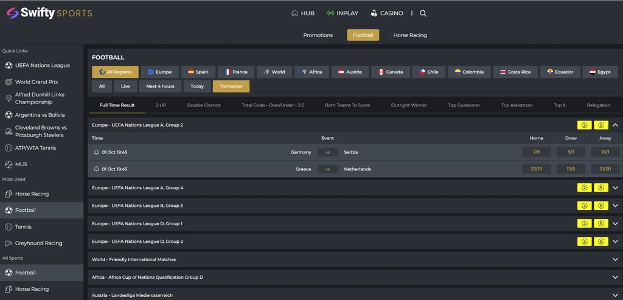Screen dimensions: 623x300
Task: Go to HUB in top navigation
Action: [303, 13]
